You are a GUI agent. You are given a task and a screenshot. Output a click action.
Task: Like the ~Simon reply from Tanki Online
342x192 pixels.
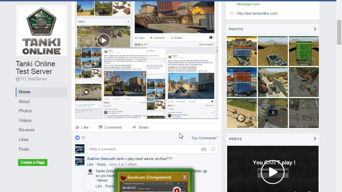99,186
